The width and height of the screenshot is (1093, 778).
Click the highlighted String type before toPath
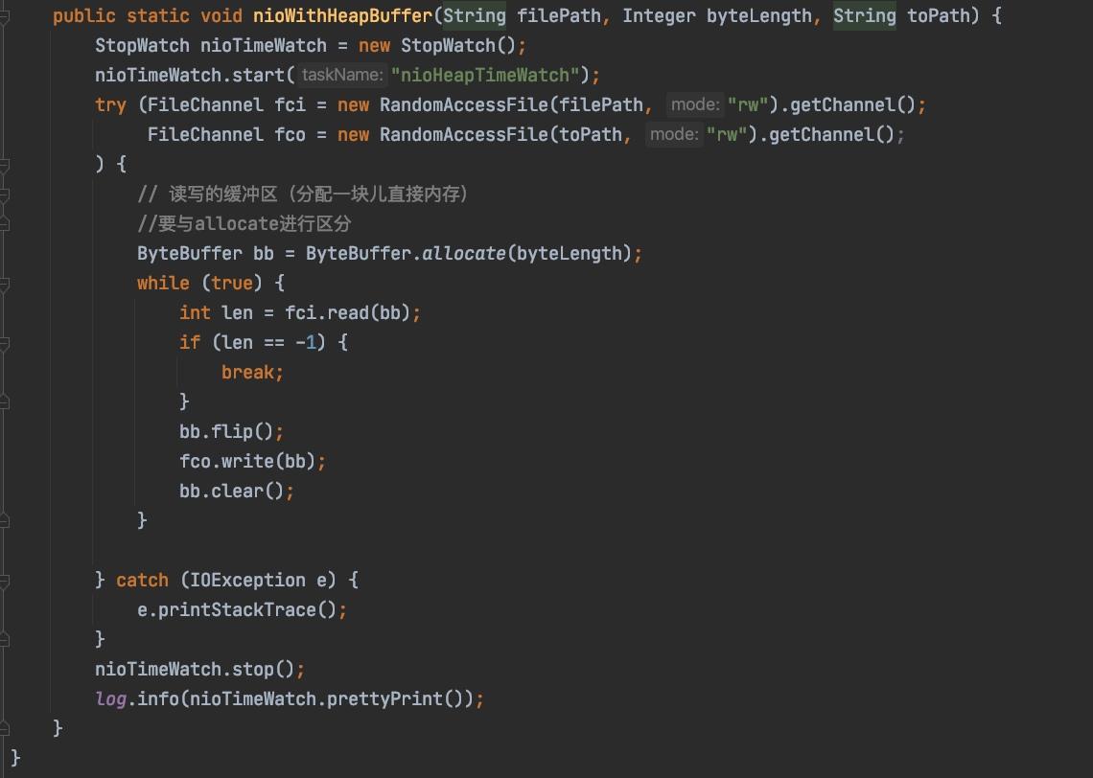[865, 15]
